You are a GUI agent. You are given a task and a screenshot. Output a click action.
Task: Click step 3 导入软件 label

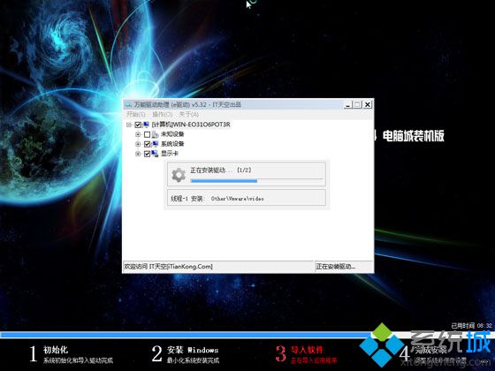coord(307,350)
